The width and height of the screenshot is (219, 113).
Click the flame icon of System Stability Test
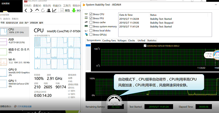pos(84,5)
